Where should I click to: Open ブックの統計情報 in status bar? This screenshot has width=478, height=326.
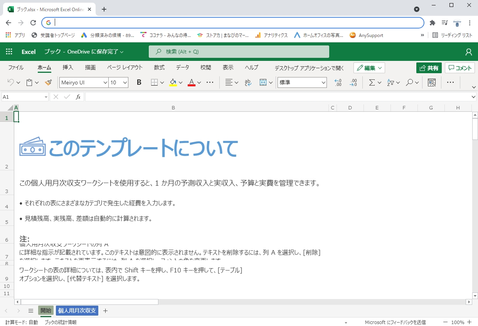61,322
